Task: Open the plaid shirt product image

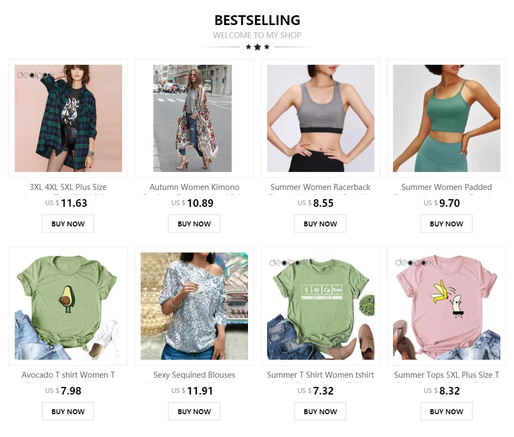Action: (68, 118)
